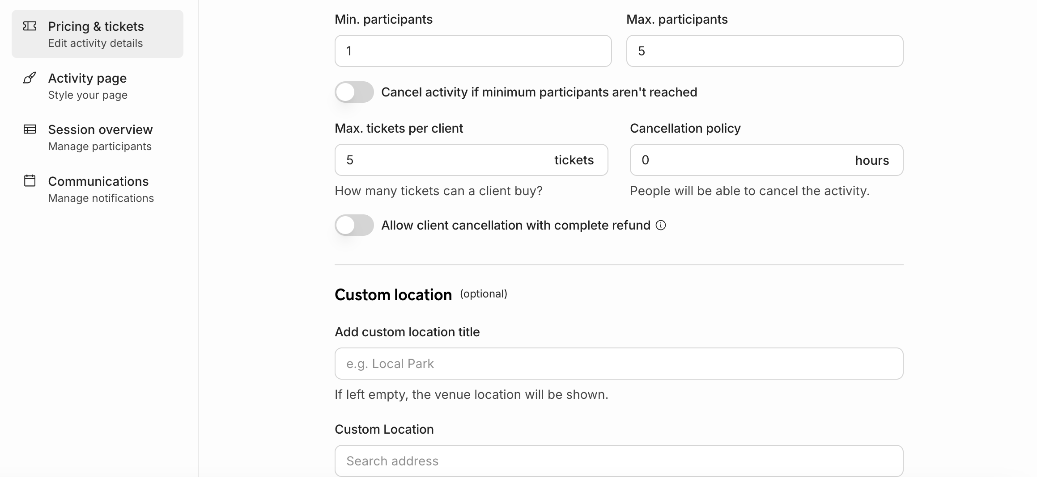
Task: Click the paintbrush icon beside Activity page
Action: (x=30, y=78)
